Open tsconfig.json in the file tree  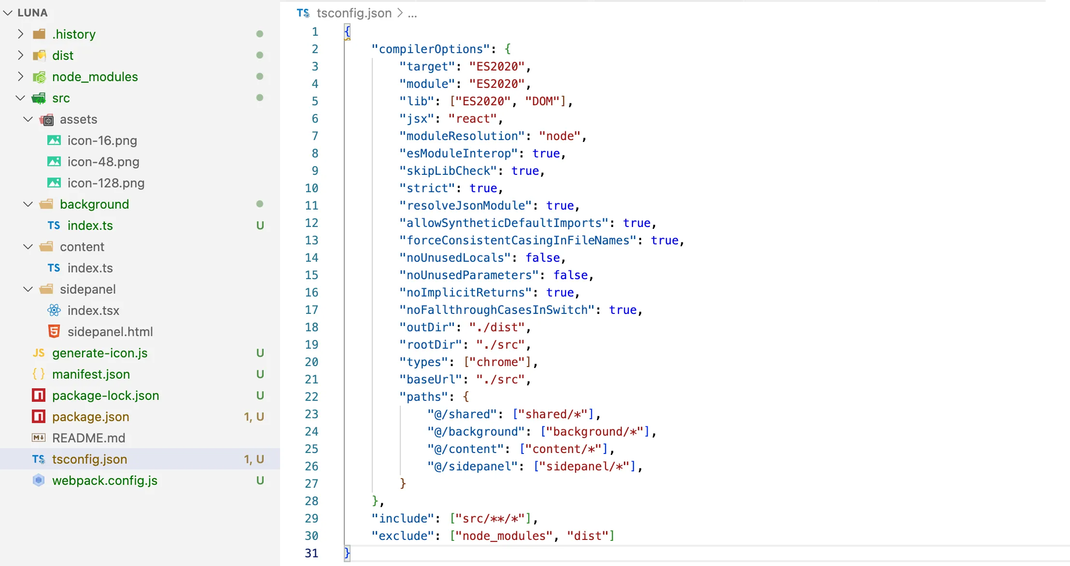pyautogui.click(x=89, y=459)
